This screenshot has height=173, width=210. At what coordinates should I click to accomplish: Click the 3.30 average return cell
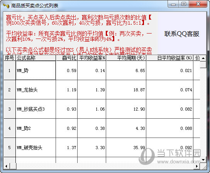tap(92, 148)
